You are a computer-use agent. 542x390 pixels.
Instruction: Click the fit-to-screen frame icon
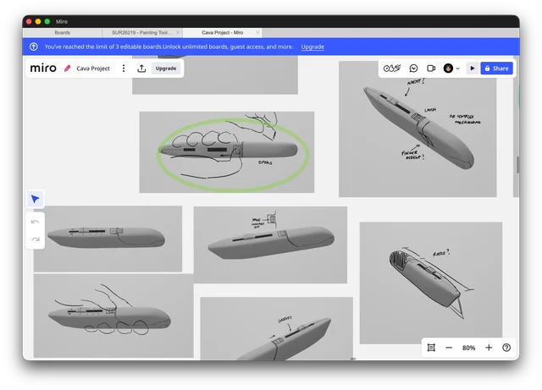click(431, 348)
